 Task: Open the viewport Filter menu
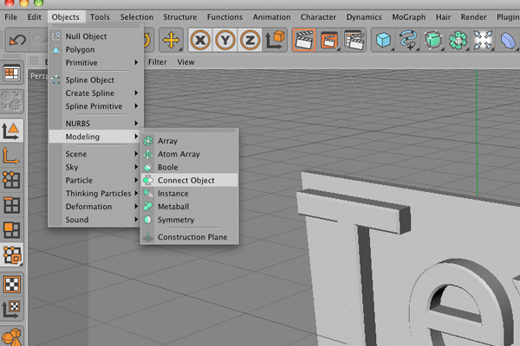(157, 62)
